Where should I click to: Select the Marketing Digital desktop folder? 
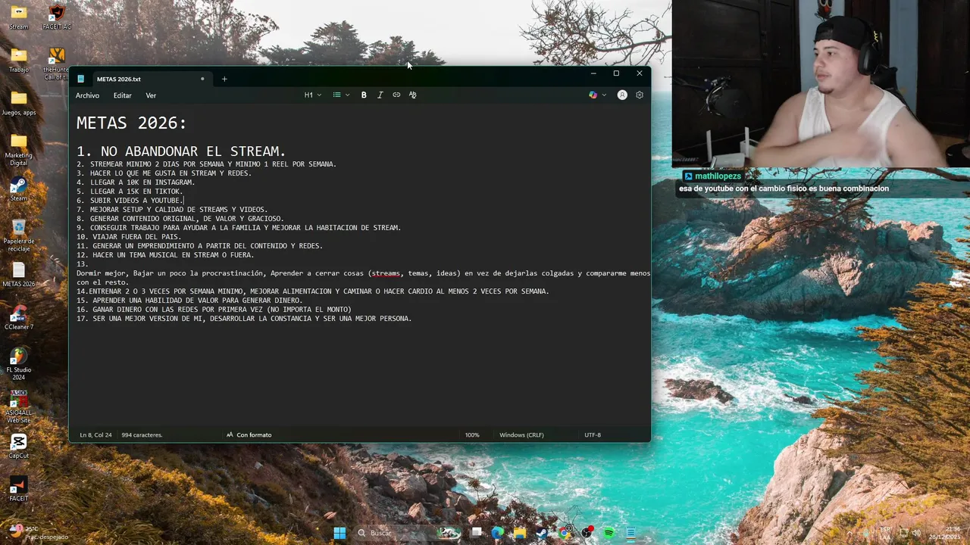click(19, 150)
